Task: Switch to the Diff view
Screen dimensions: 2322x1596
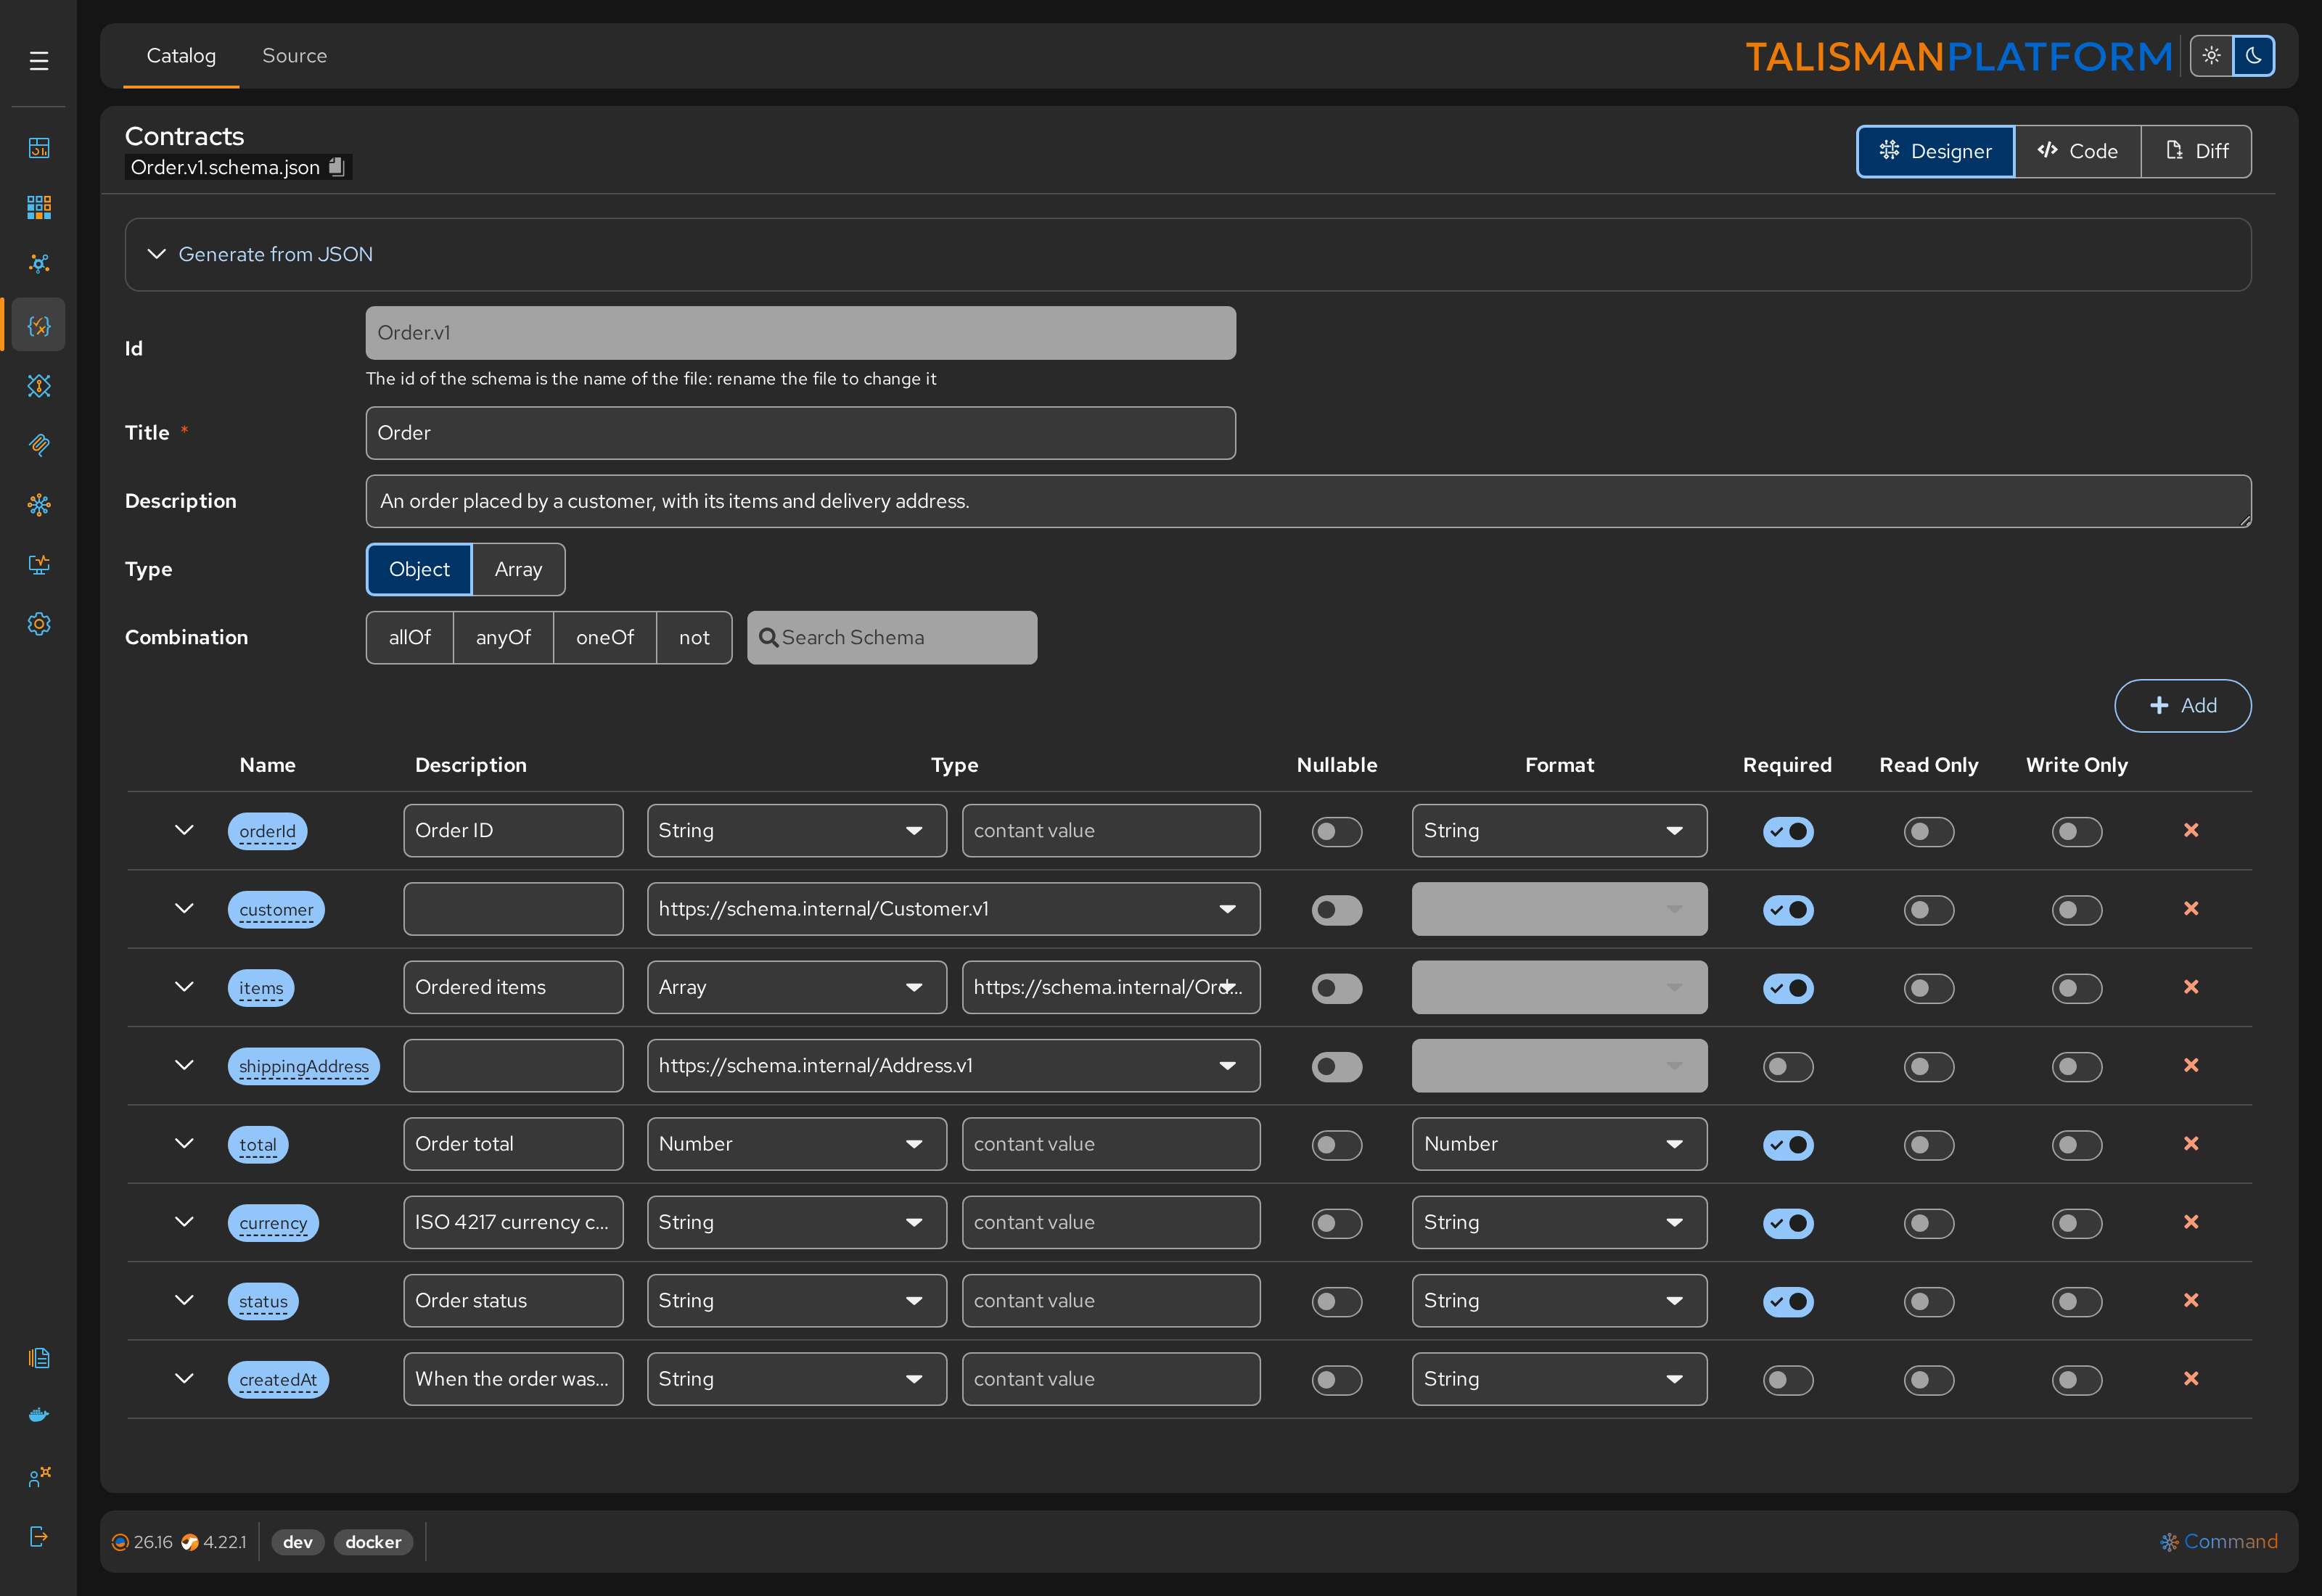Action: pos(2196,151)
